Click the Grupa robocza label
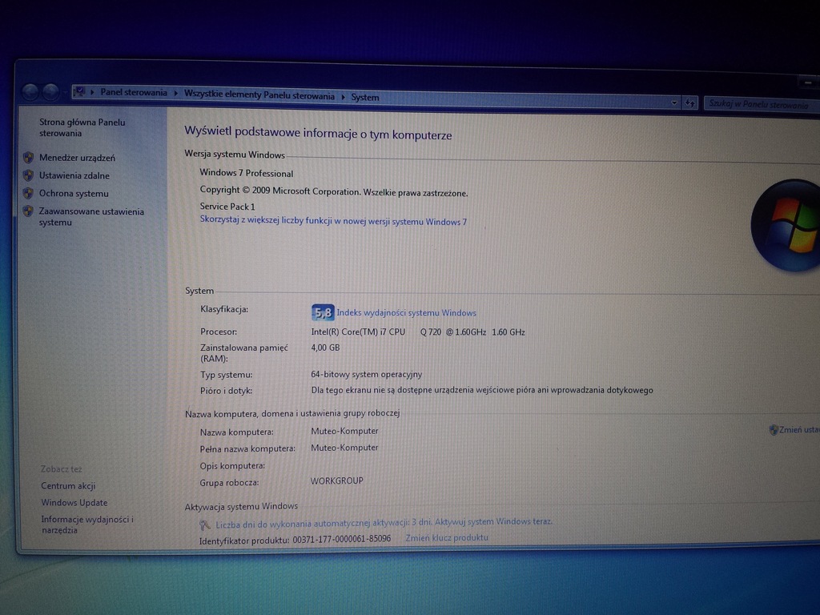Image resolution: width=820 pixels, height=615 pixels. tap(229, 483)
